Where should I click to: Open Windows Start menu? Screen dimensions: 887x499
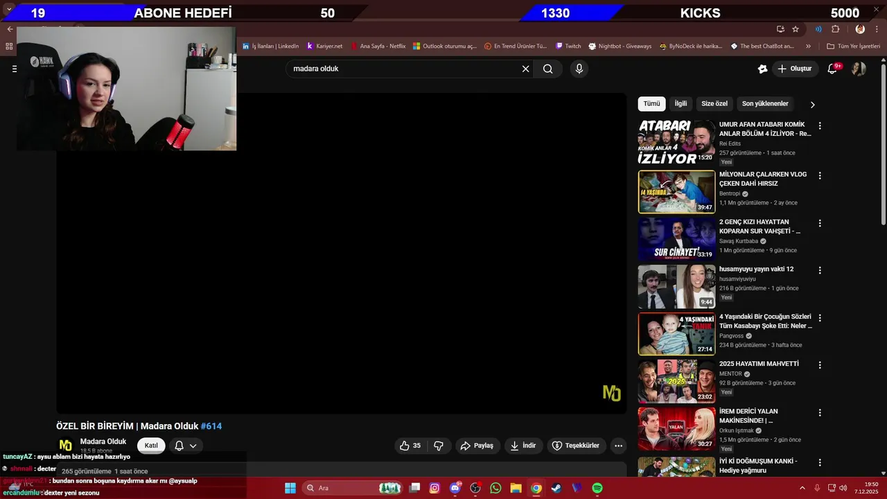pyautogui.click(x=290, y=488)
